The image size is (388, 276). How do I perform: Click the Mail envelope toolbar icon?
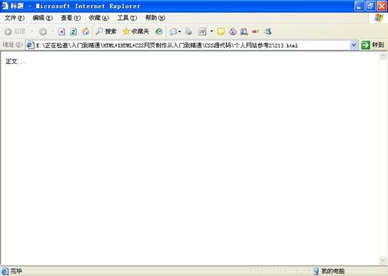click(x=173, y=32)
